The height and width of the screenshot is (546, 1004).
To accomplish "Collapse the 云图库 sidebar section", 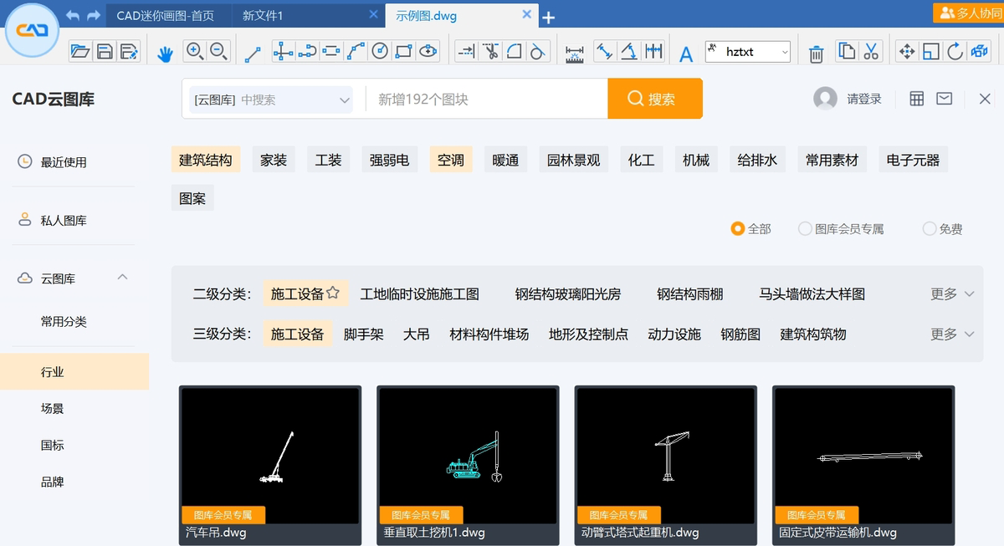I will pos(122,276).
